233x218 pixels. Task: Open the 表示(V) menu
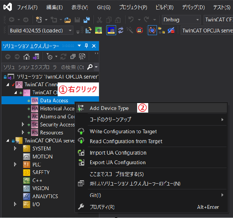point(80,7)
